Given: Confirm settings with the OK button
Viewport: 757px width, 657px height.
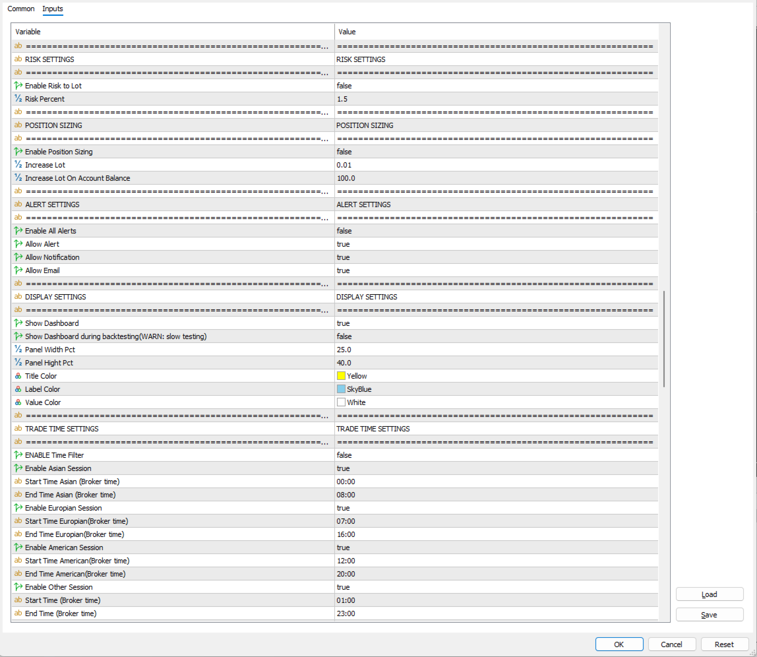Looking at the screenshot, I should [619, 644].
